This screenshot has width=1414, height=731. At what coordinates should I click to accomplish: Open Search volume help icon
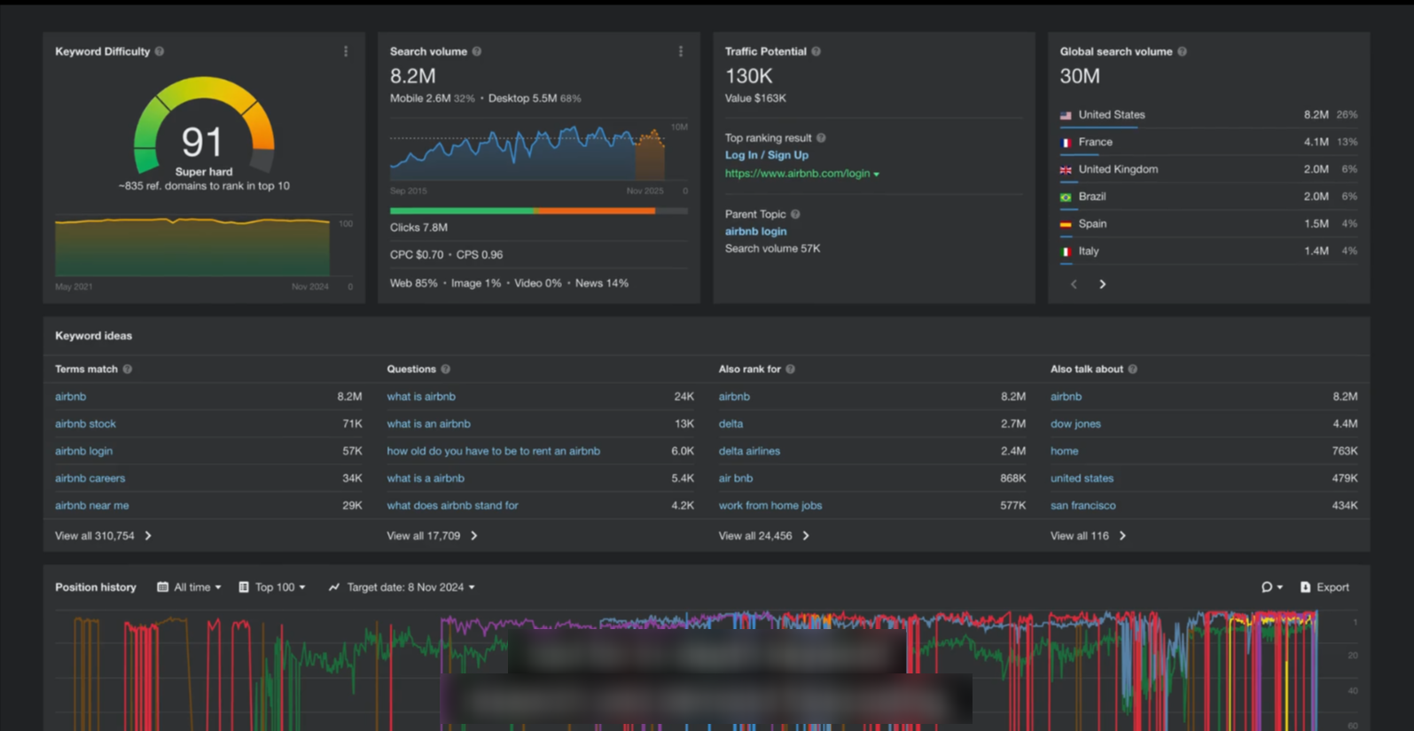(477, 51)
